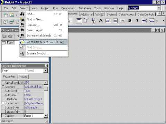Select Browse Symbol... menu entry
Image resolution: width=166 pixels, height=124 pixels.
[x=44, y=53]
